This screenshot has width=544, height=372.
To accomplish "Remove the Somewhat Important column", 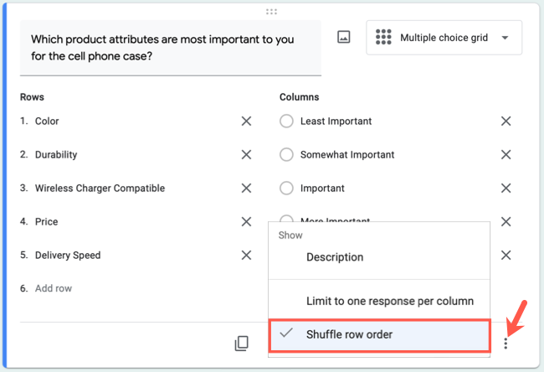I will [506, 155].
